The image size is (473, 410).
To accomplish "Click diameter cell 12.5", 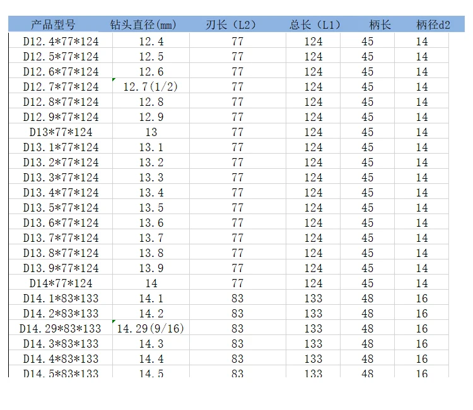I will pyautogui.click(x=151, y=56).
